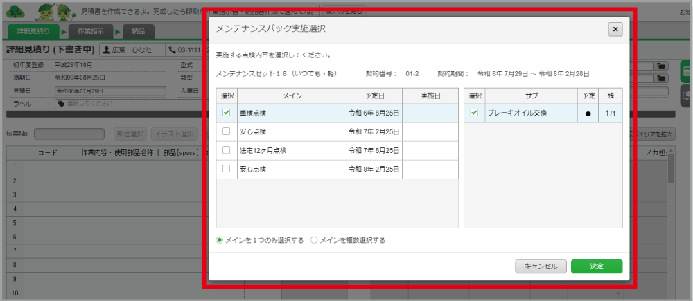Click the 予定日 column header
693x301 pixels.
(x=374, y=95)
